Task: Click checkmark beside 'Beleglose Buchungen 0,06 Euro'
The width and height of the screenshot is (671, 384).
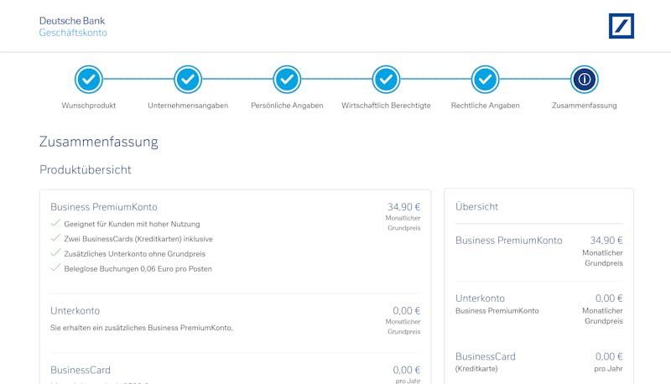Action: tap(55, 268)
